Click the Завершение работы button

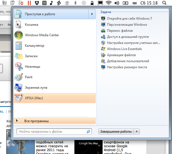click(x=116, y=132)
